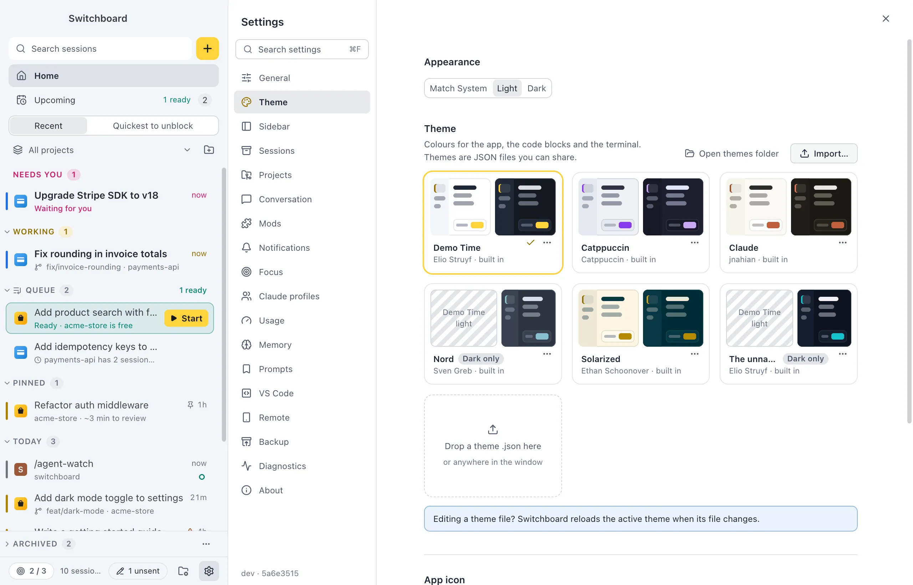Start the Add product search session

(186, 318)
